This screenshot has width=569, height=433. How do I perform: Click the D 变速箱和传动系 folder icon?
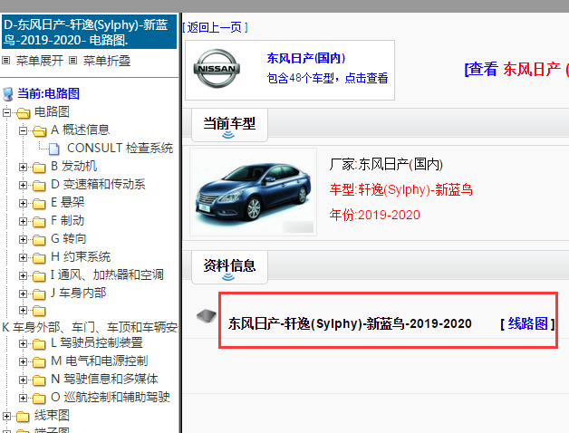pyautogui.click(x=39, y=186)
